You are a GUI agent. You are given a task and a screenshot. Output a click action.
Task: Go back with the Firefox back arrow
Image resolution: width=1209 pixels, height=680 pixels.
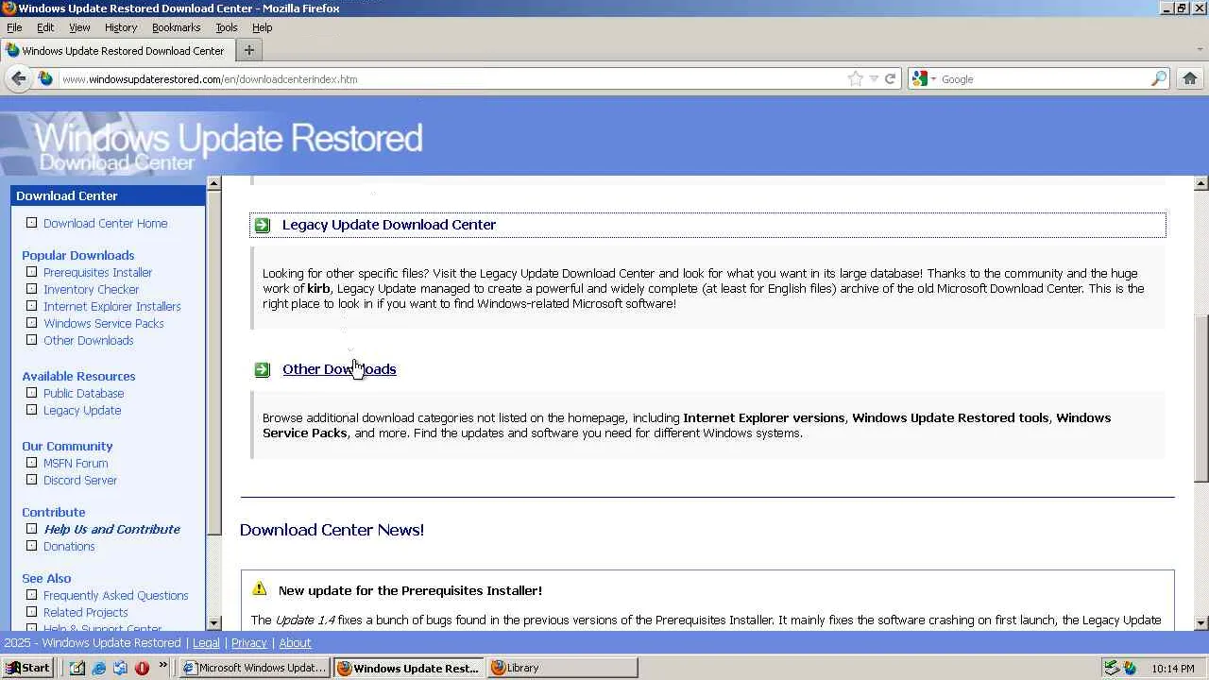click(x=19, y=78)
